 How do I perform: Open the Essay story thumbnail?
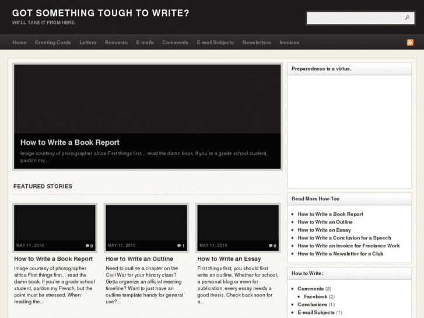coord(238,228)
